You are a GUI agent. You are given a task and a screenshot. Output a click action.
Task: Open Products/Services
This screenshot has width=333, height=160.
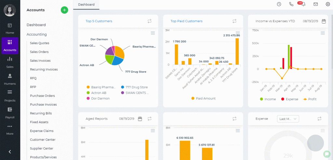43,157
